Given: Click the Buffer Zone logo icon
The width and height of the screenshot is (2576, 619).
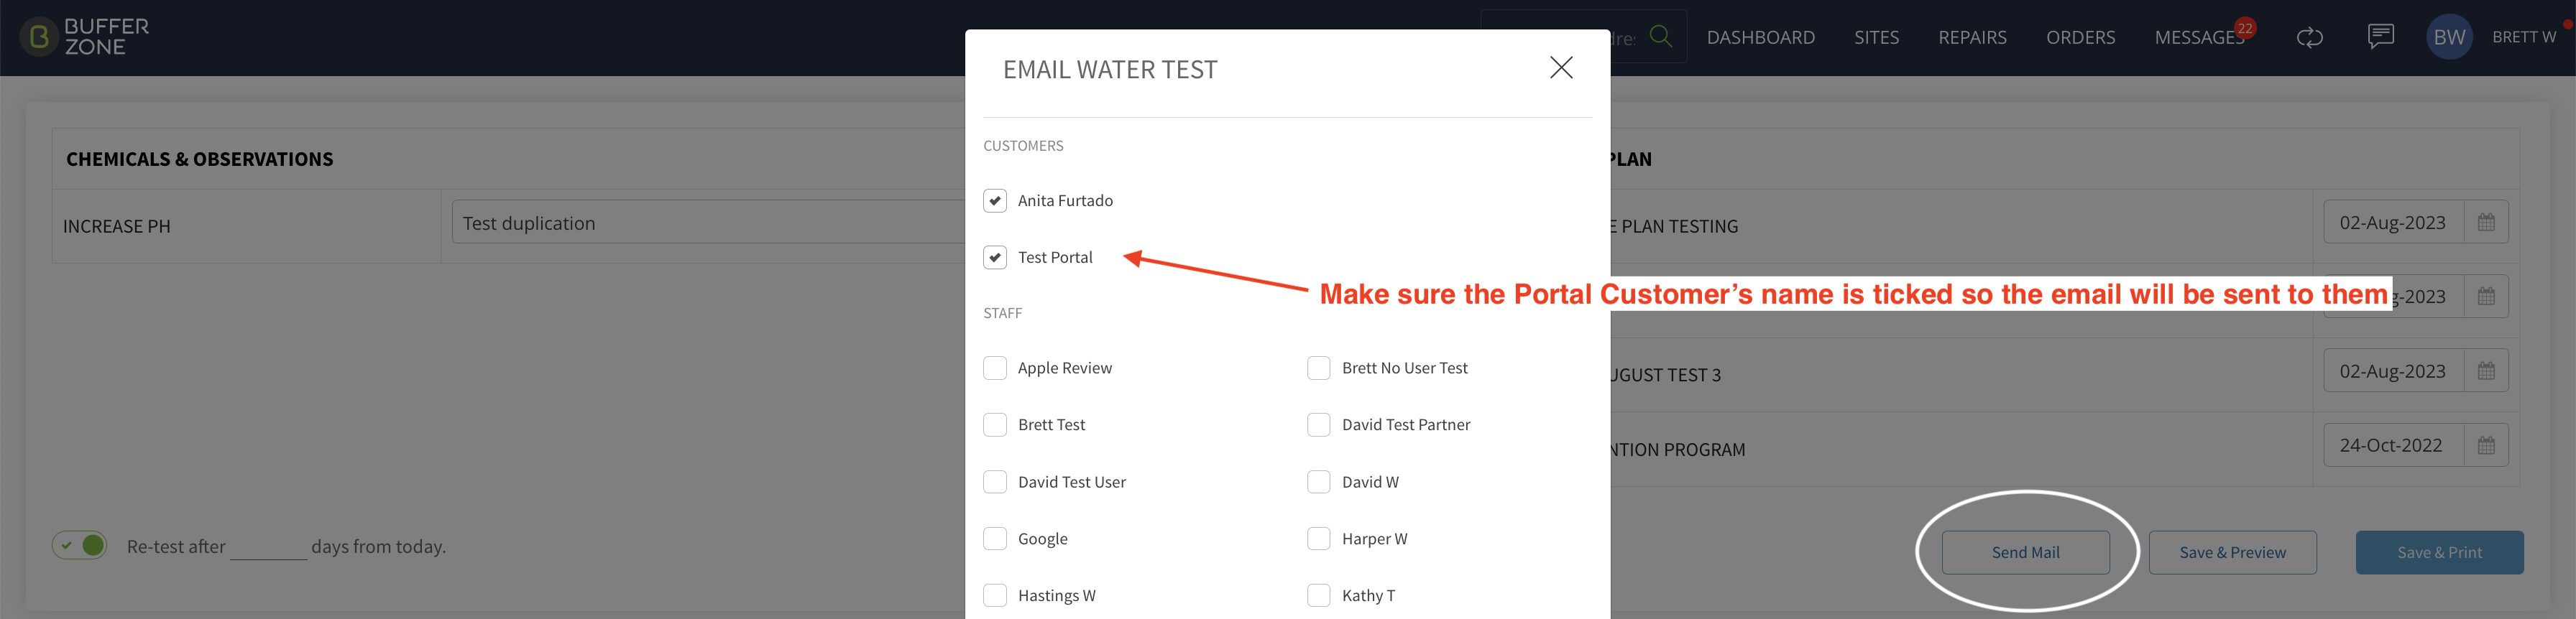Looking at the screenshot, I should pos(39,37).
